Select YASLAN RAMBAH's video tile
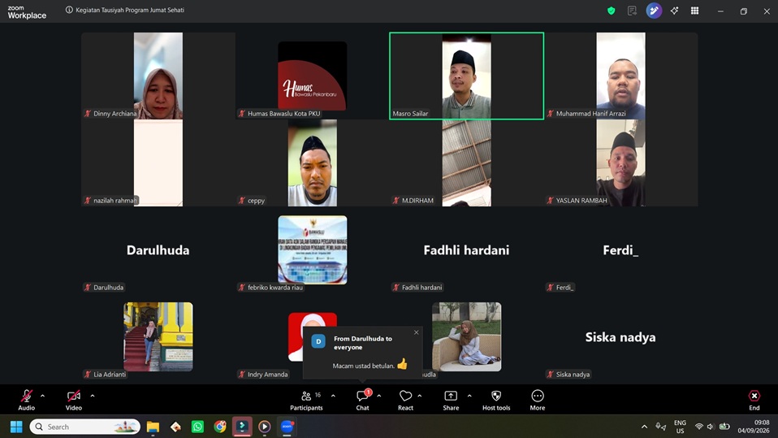778x438 pixels. click(x=621, y=163)
